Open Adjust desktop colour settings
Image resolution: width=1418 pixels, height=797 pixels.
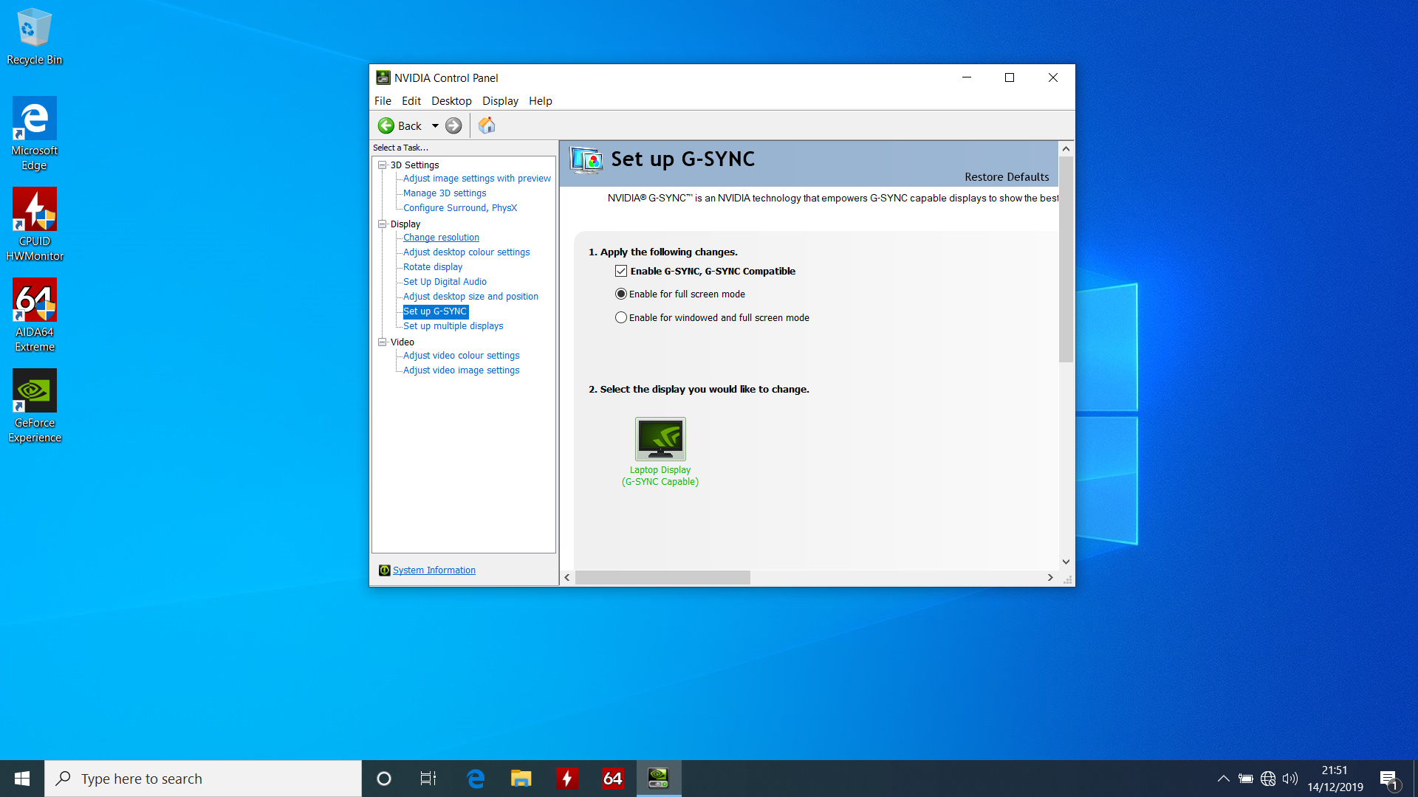467,252
